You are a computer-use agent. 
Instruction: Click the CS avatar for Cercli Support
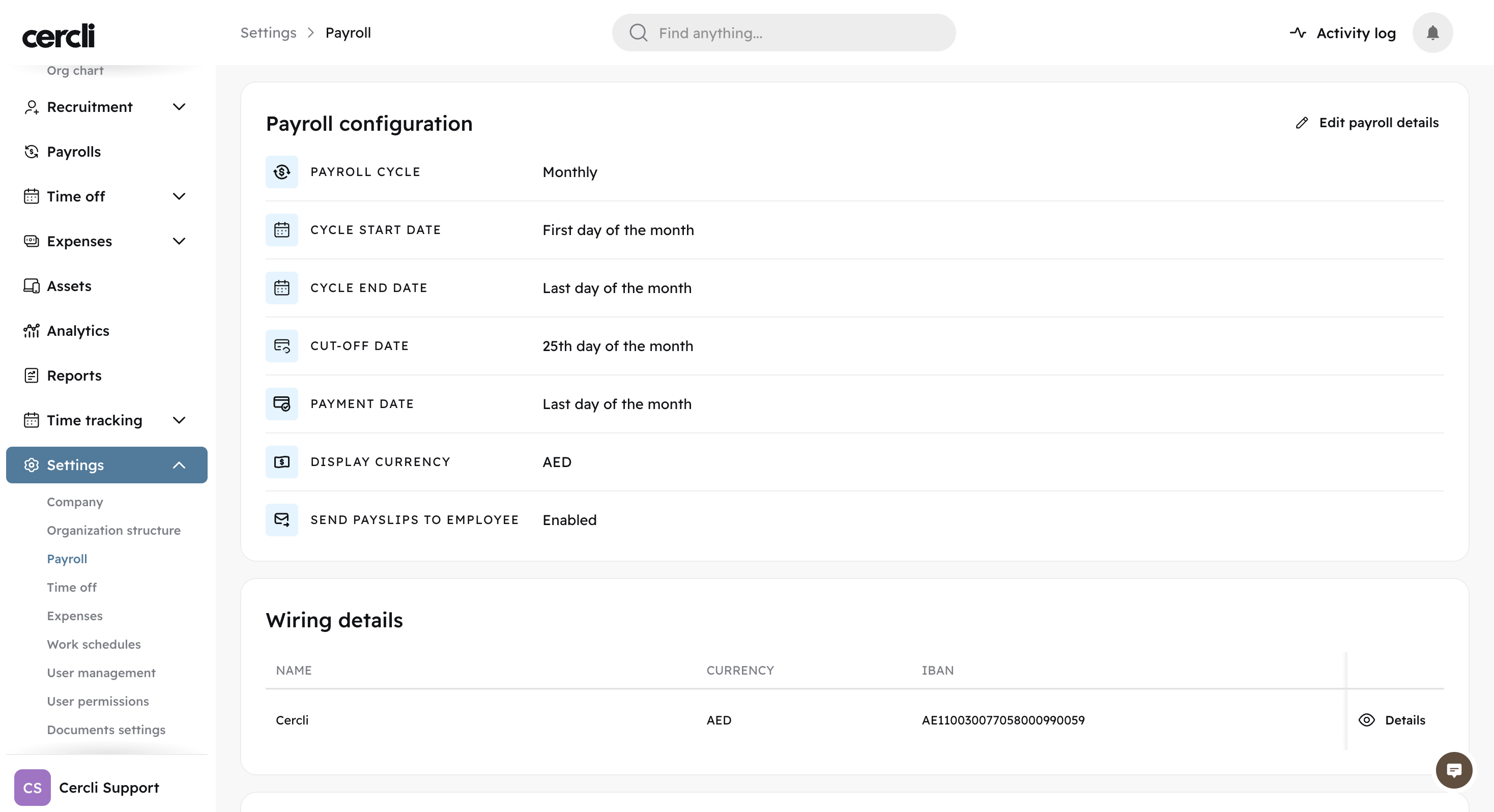(x=33, y=787)
